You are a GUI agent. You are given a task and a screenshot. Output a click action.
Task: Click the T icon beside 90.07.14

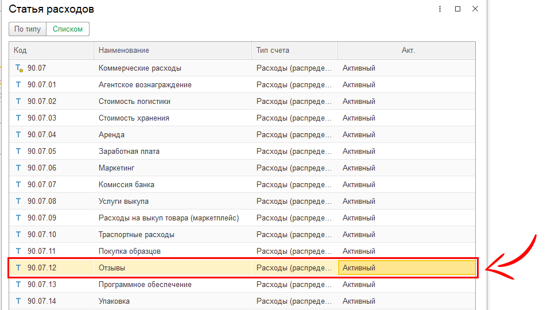click(18, 301)
